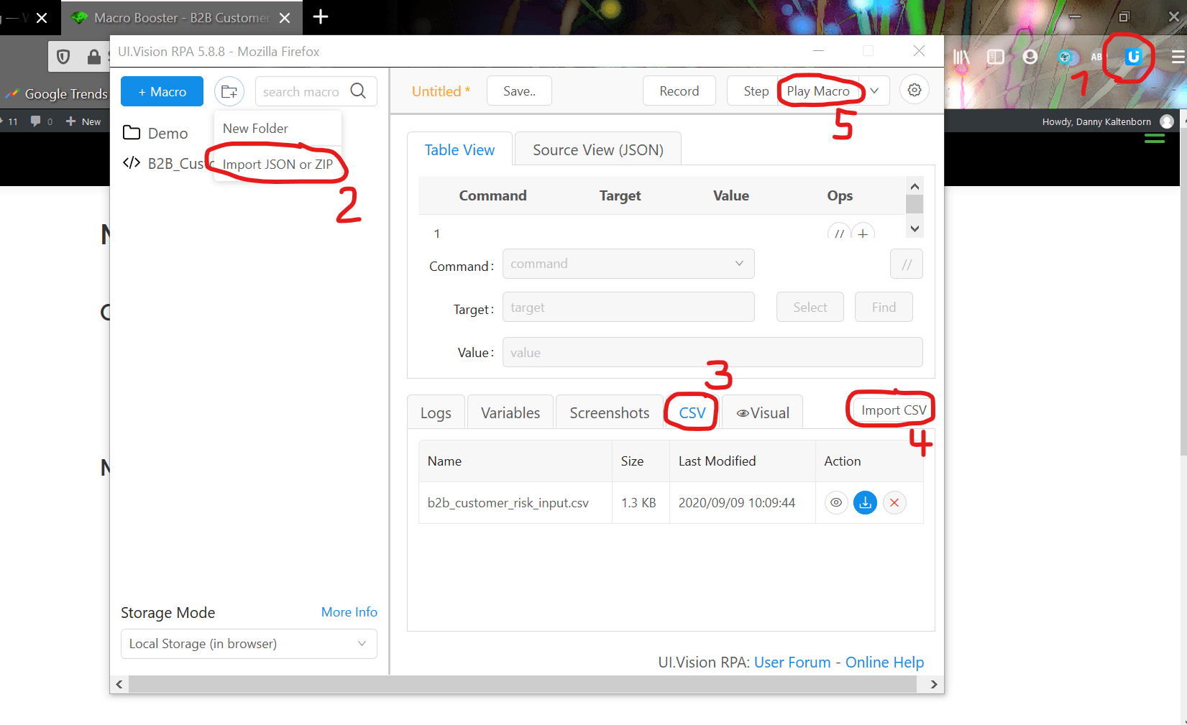Expand the Play Macro dropdown arrow
Image resolution: width=1187 pixels, height=725 pixels.
point(874,91)
